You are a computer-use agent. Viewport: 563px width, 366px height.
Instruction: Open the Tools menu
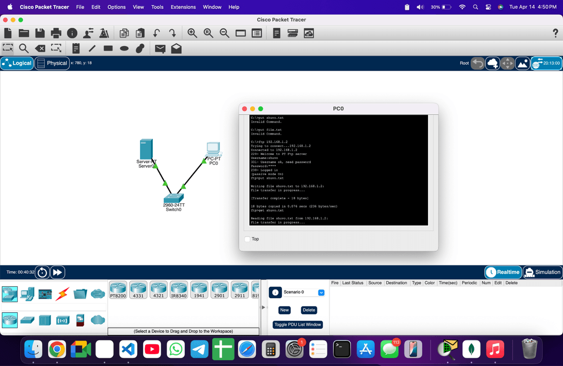(157, 7)
